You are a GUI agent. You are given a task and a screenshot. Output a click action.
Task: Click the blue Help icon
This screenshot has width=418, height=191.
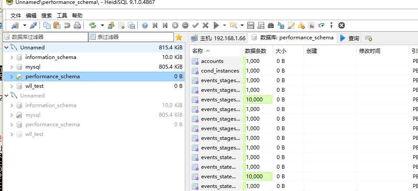(145, 25)
